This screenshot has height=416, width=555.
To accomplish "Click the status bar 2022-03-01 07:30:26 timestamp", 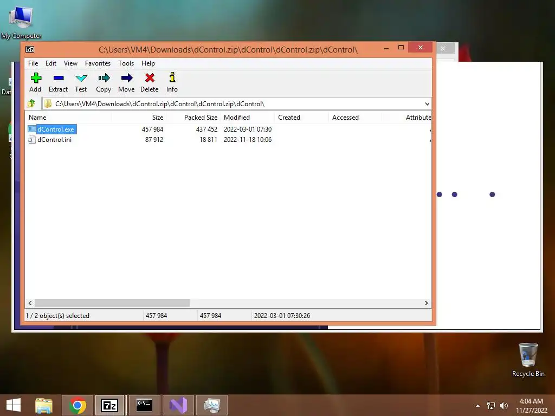I will tap(282, 316).
